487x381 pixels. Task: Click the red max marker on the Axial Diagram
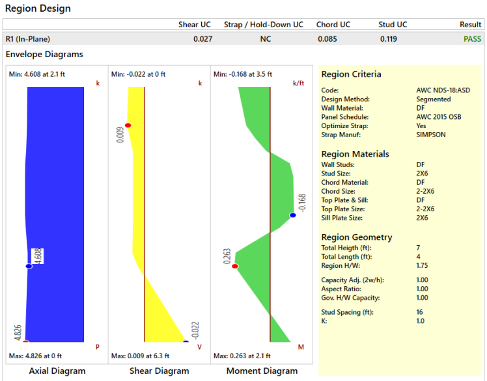pos(25,341)
